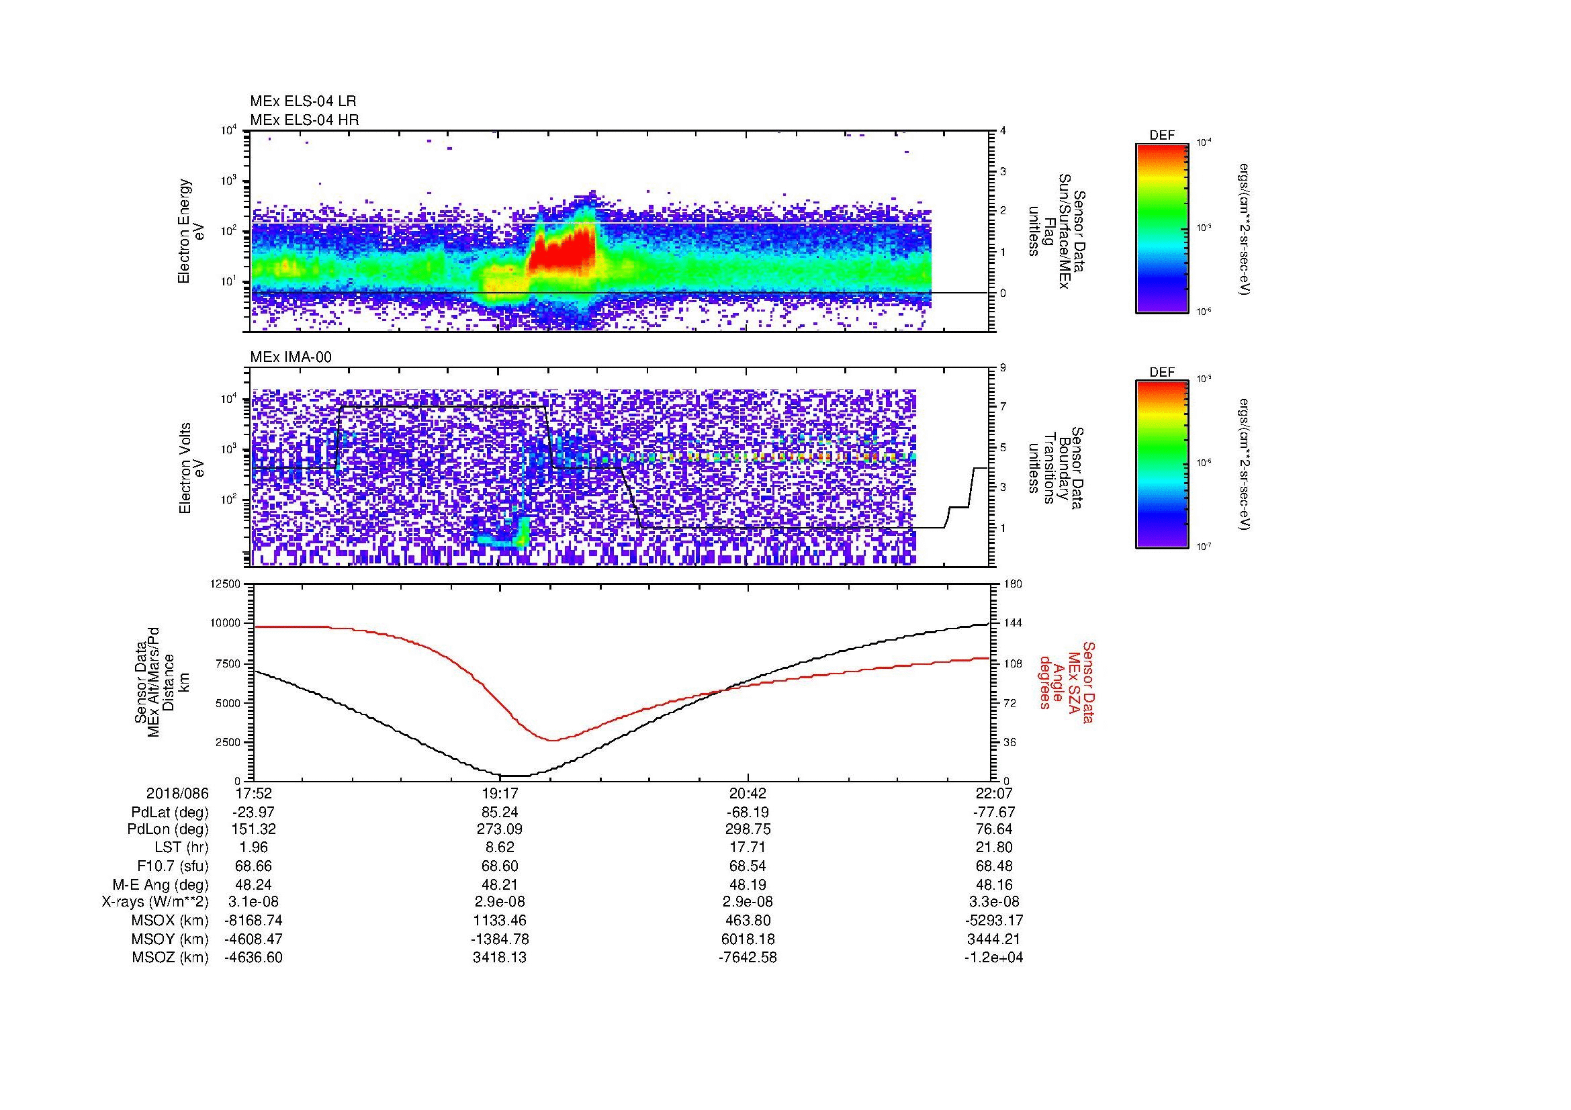Click the 'LST (hr)' row label

[181, 847]
